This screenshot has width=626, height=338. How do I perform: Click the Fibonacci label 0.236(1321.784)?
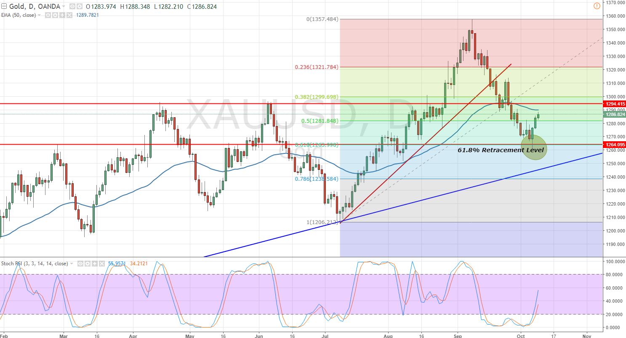tap(317, 67)
